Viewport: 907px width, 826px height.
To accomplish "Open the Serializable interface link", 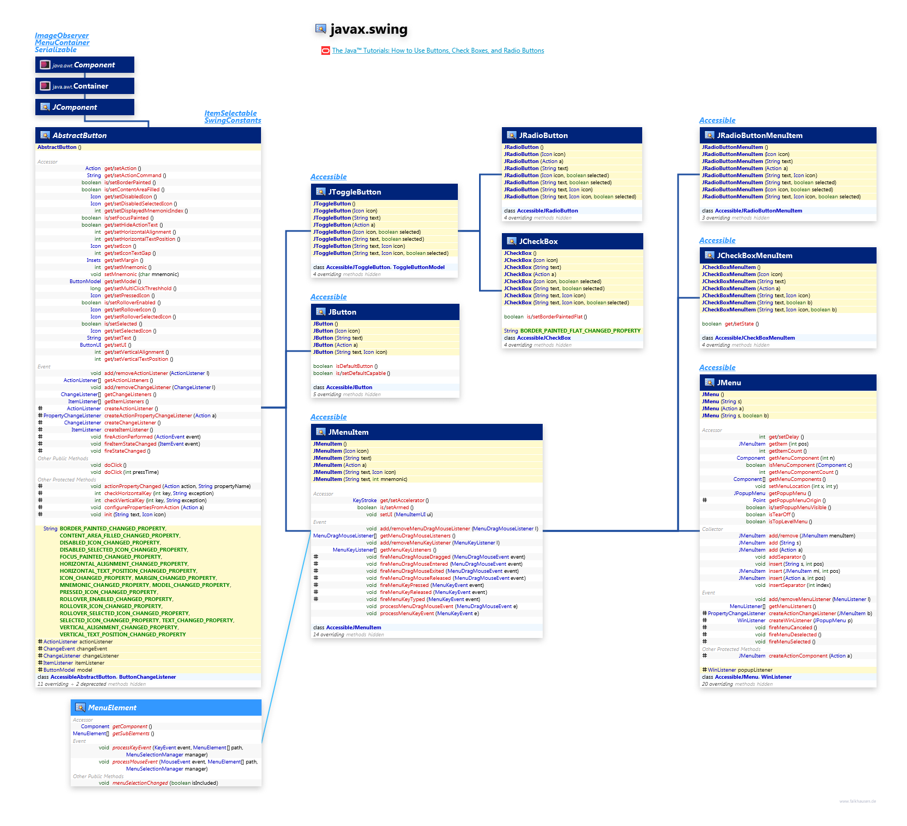I will [55, 49].
